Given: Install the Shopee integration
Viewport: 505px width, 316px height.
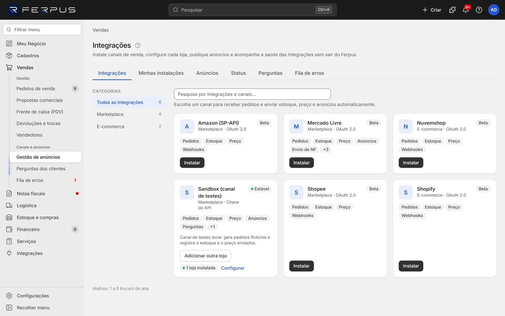Looking at the screenshot, I should 301,266.
